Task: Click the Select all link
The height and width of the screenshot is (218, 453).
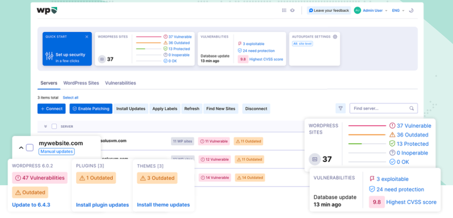Action: pos(71,98)
